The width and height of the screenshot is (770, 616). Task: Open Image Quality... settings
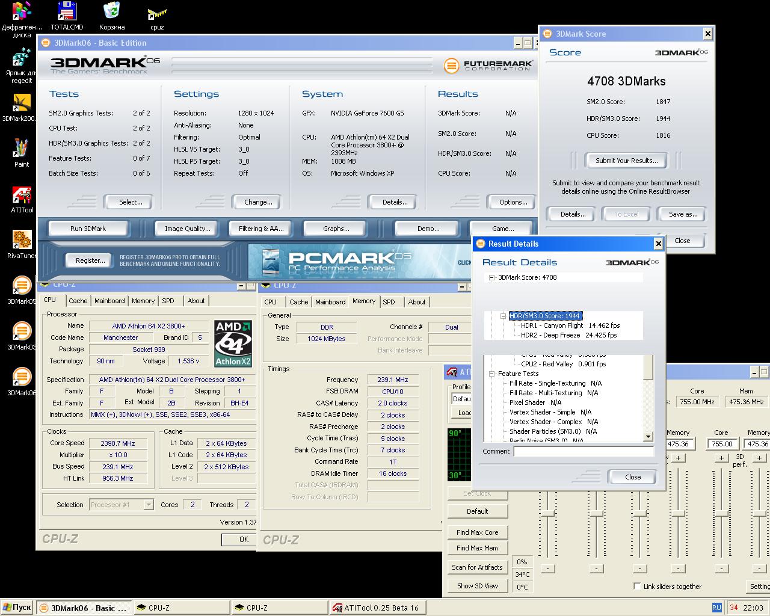[x=188, y=229]
